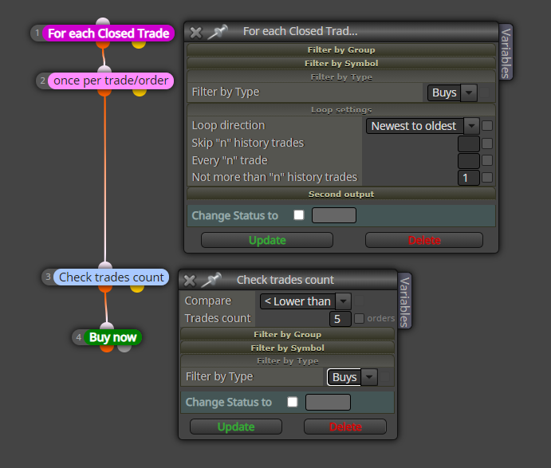Enable Change Status to checkbox in Check trades count panel
This screenshot has height=468, width=551.
293,402
